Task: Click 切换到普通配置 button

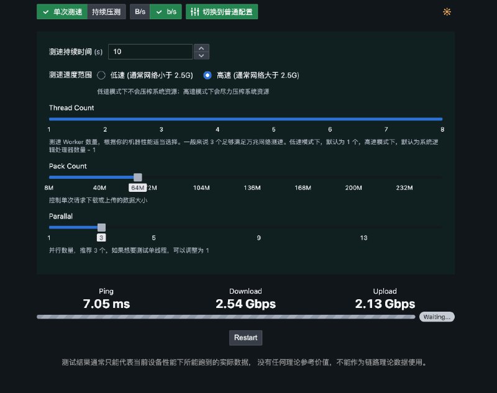Action: pos(222,12)
